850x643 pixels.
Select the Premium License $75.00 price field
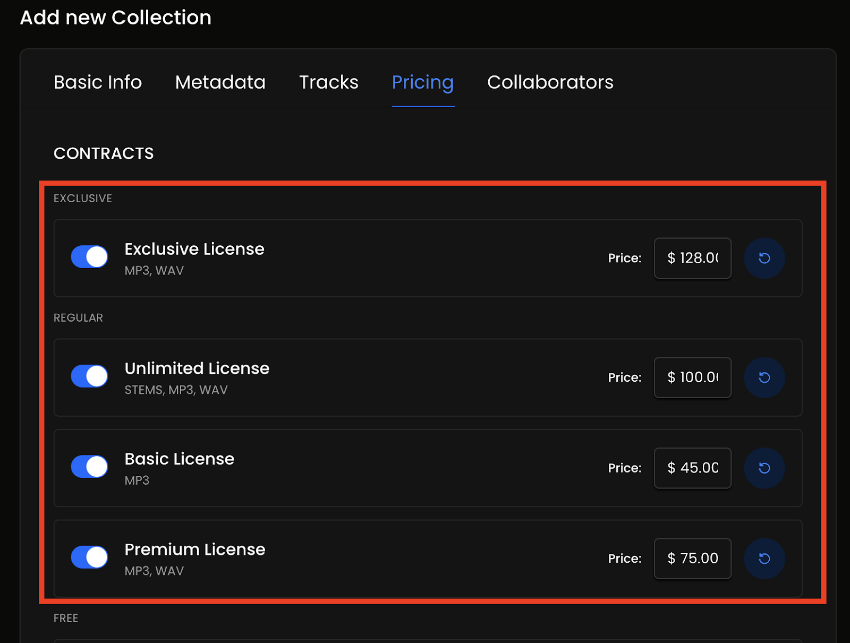coord(692,559)
